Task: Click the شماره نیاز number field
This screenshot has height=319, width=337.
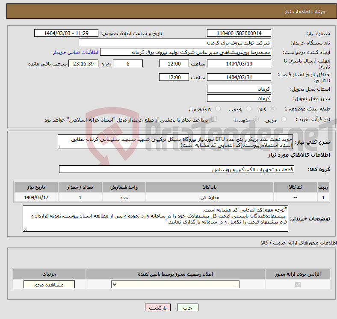Action: pyautogui.click(x=239, y=33)
